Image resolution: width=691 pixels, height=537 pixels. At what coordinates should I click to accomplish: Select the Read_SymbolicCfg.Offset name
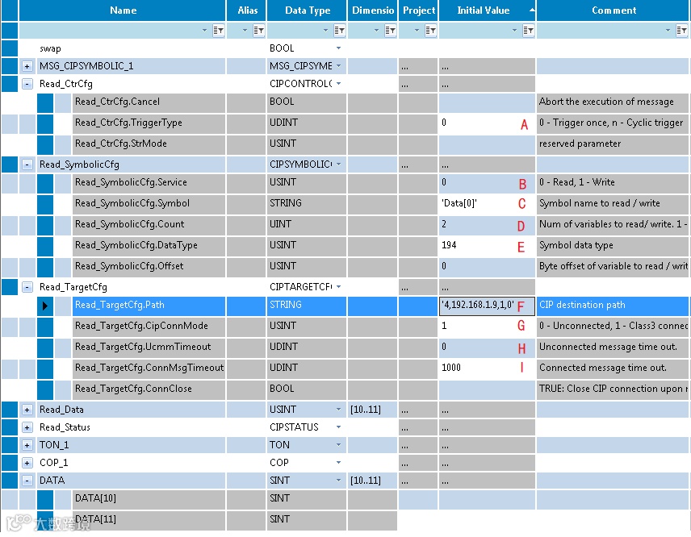[129, 266]
